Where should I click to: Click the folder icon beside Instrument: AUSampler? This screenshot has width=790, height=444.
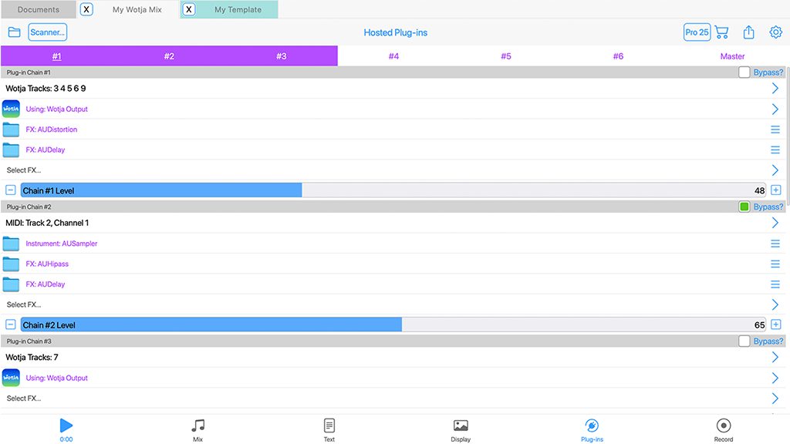tap(11, 244)
